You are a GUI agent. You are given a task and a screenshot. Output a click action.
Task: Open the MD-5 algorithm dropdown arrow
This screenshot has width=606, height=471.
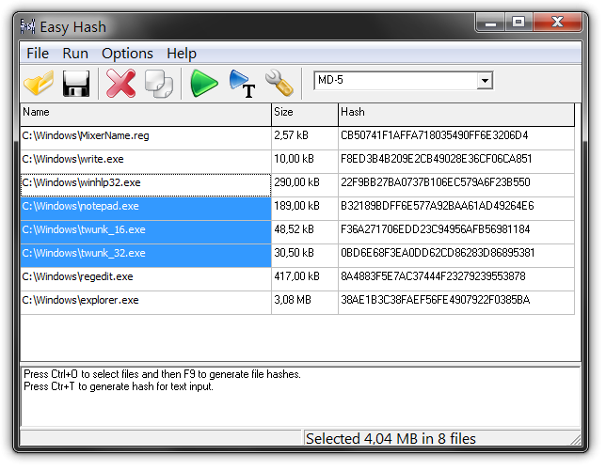point(485,81)
